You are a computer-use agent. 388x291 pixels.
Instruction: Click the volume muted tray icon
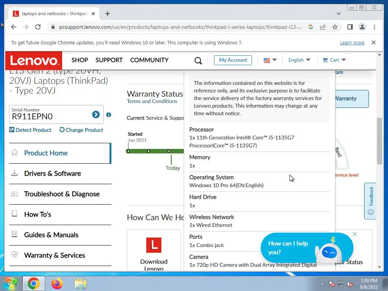coord(350,284)
